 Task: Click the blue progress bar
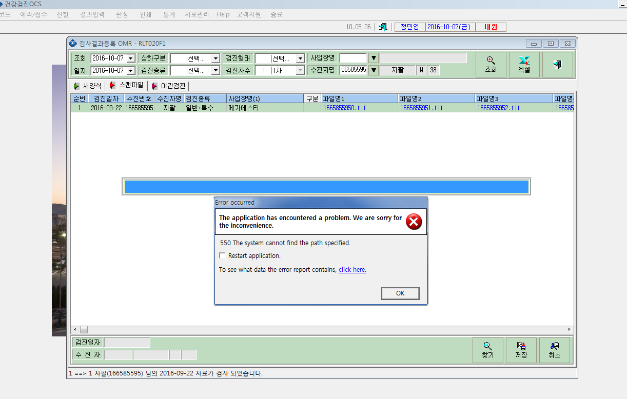coord(326,187)
